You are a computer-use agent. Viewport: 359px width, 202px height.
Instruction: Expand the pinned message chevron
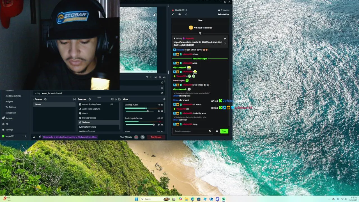[225, 43]
